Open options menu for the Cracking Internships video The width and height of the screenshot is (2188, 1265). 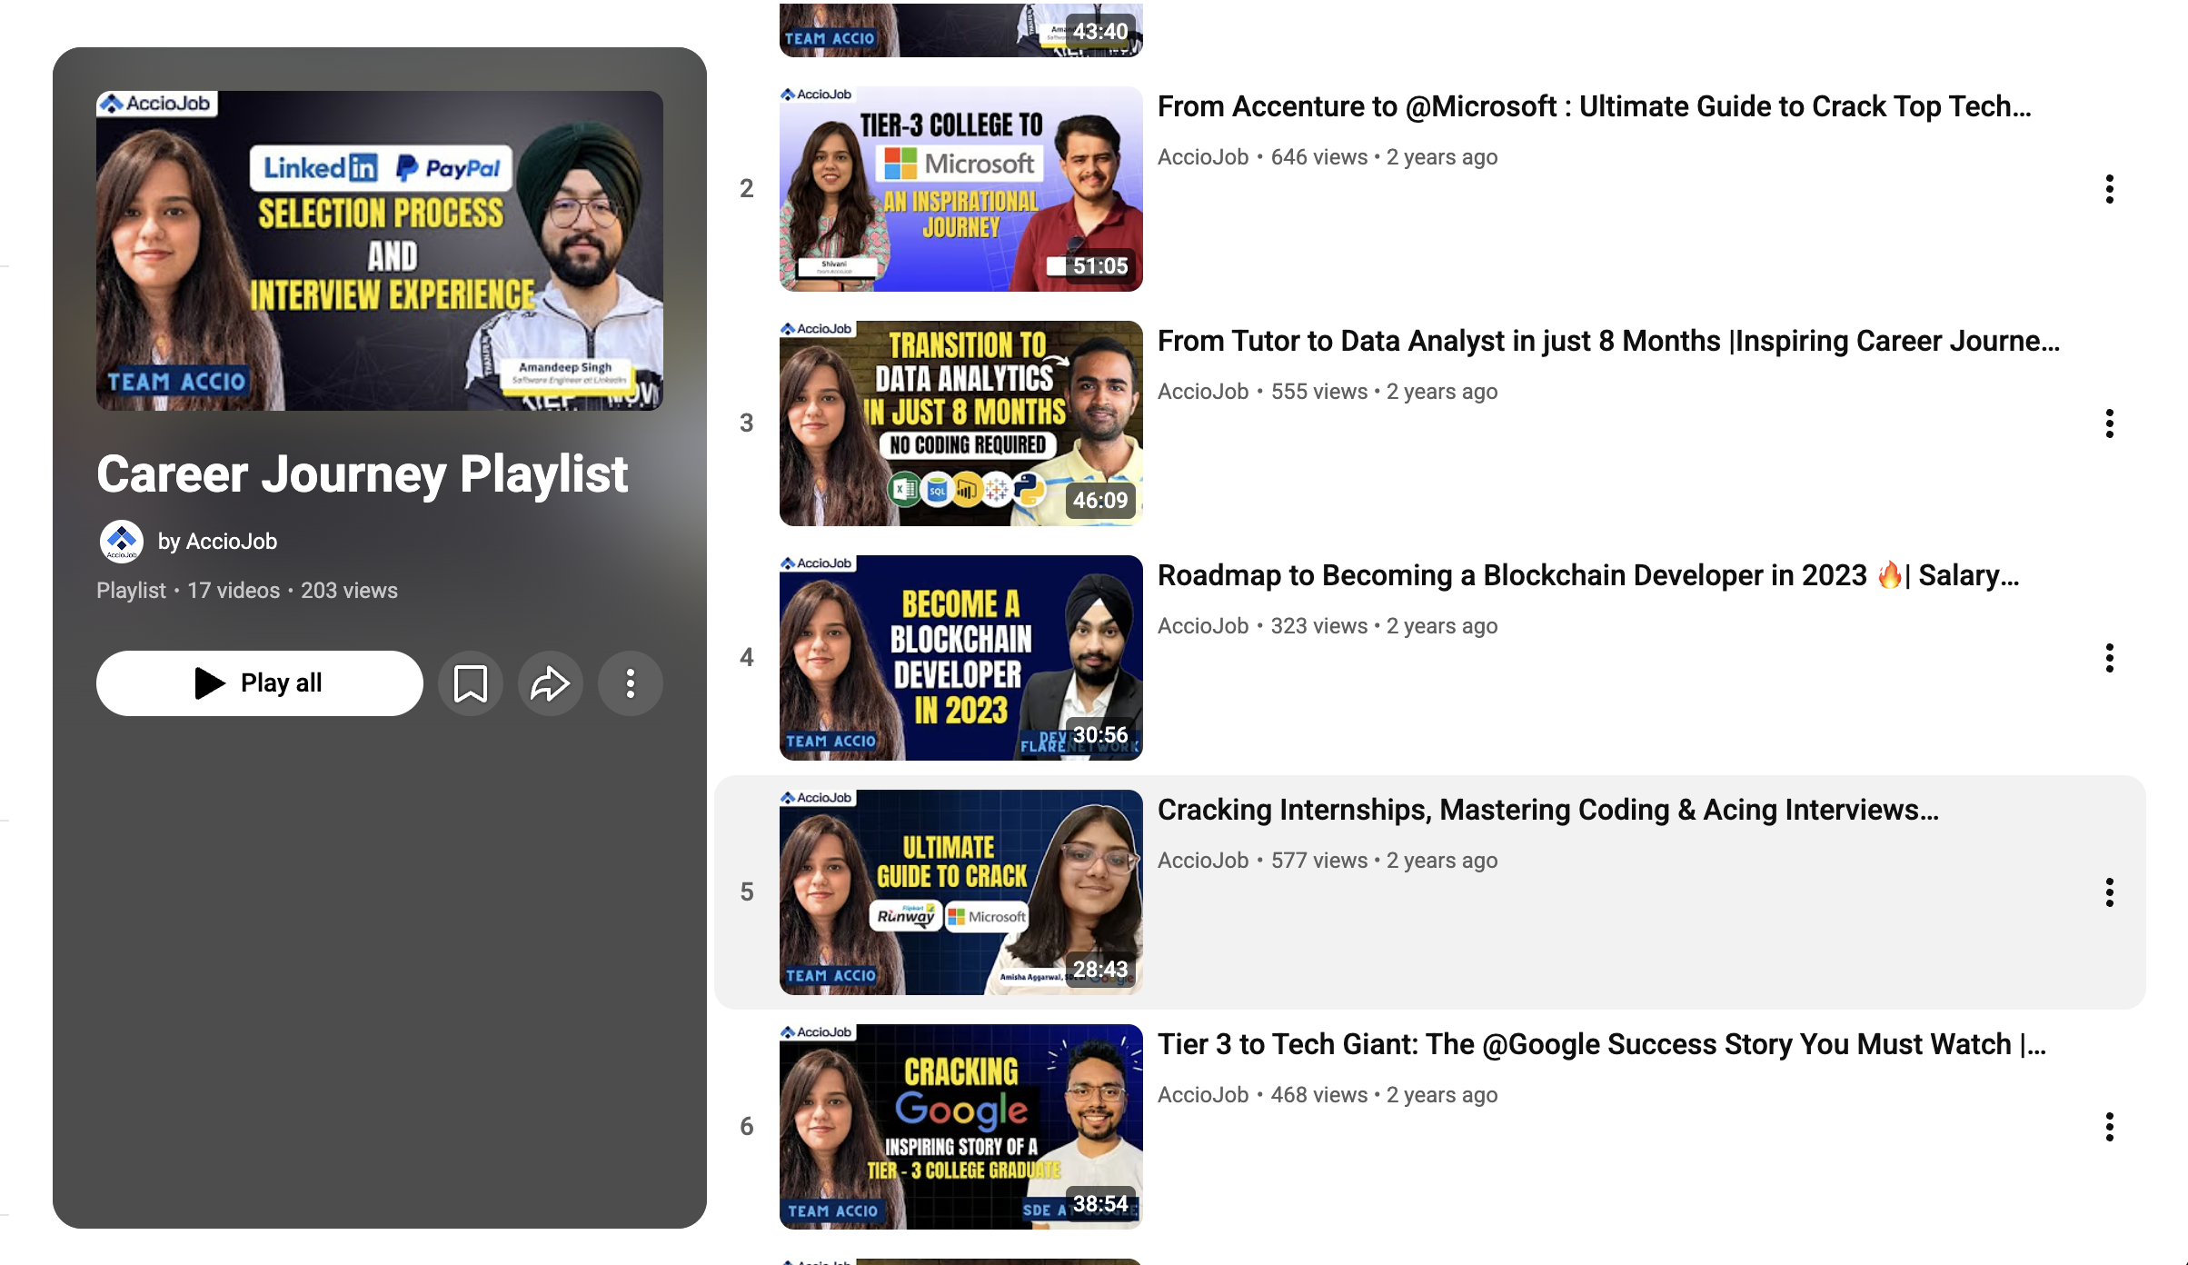coord(2108,892)
